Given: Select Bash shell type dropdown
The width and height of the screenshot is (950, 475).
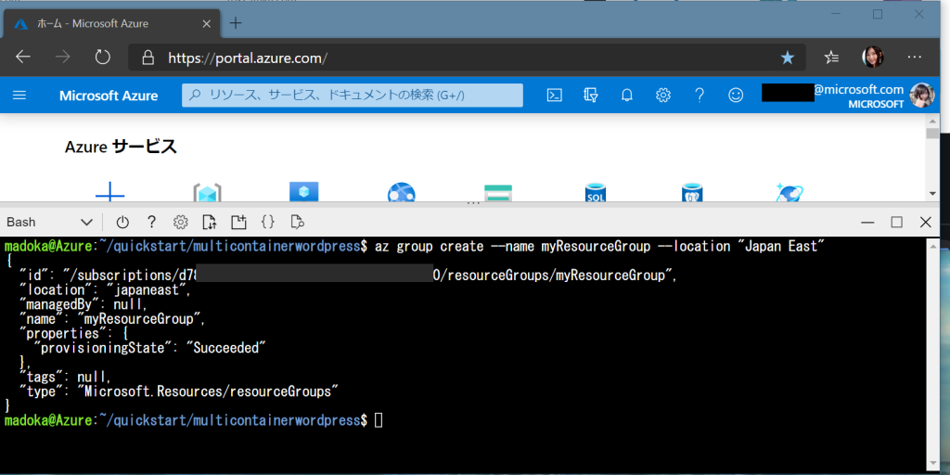Looking at the screenshot, I should pos(50,223).
